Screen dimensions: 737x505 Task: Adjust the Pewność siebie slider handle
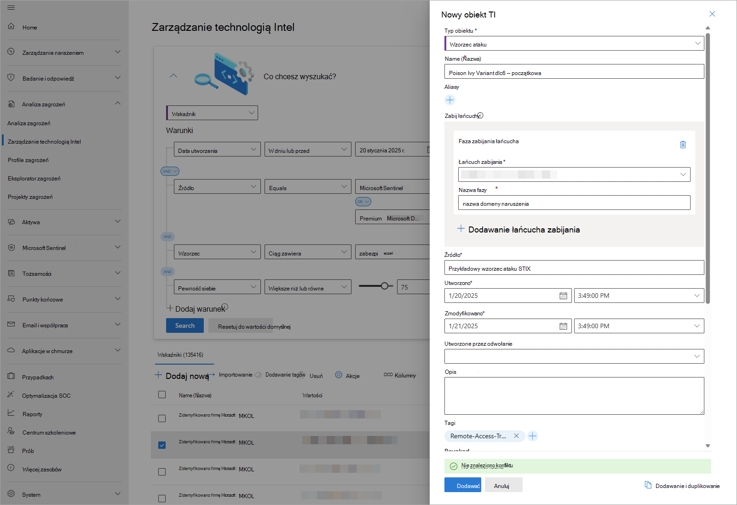385,286
